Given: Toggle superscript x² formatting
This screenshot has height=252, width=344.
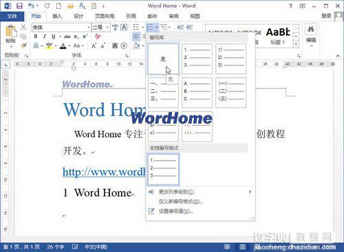Looking at the screenshot, I should 85,36.
